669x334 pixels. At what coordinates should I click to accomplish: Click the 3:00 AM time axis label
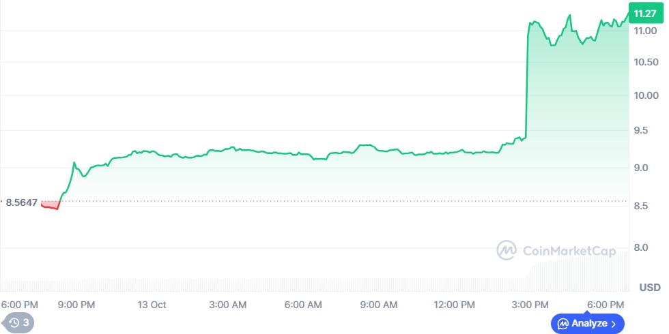(228, 305)
